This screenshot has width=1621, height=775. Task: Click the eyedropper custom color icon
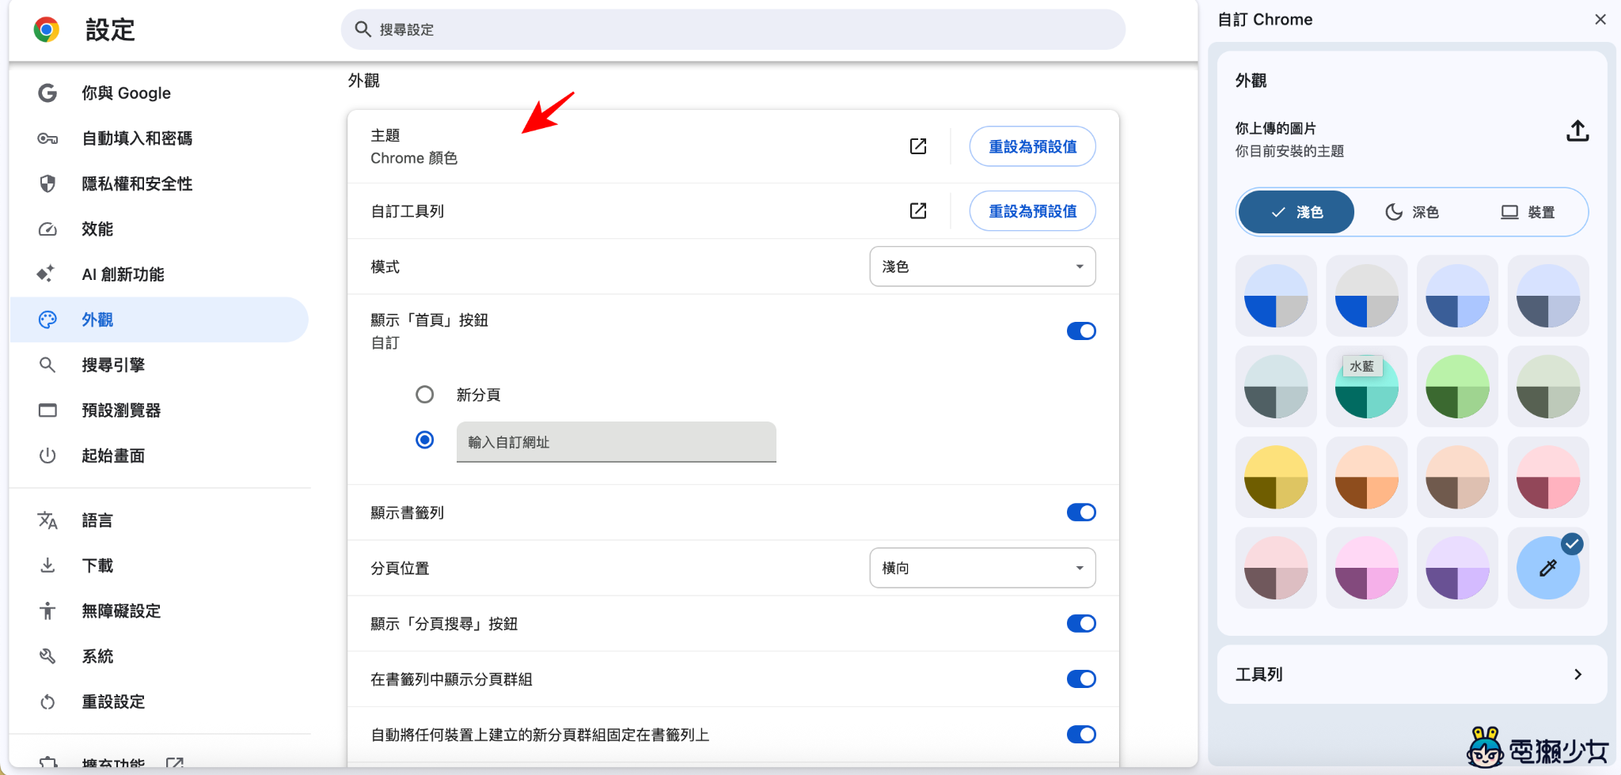click(x=1548, y=568)
